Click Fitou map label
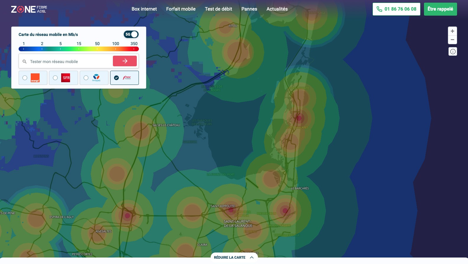 tap(233, 26)
